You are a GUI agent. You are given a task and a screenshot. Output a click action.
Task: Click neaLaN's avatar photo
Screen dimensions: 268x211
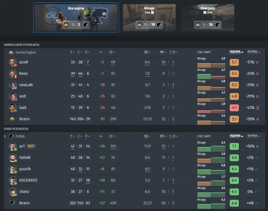13,85
